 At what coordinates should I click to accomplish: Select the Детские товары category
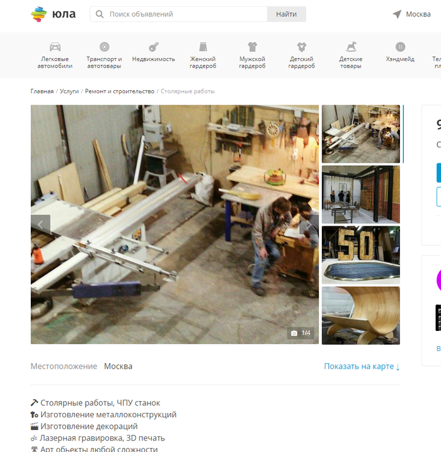pyautogui.click(x=351, y=55)
